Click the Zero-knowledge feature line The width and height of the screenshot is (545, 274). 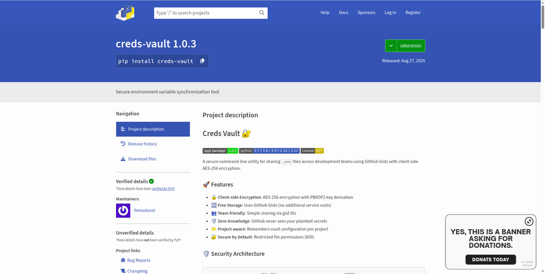point(269,221)
